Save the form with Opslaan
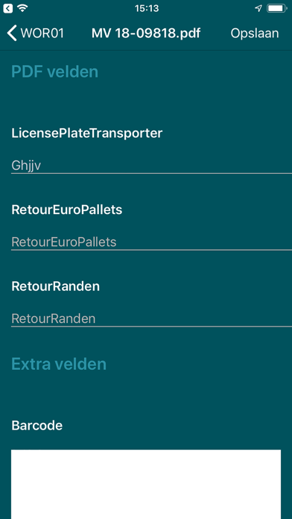This screenshot has width=292, height=519. [255, 34]
